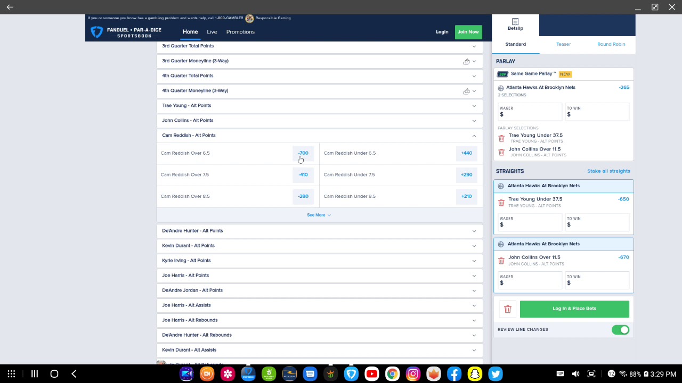
Task: Click the volume icon in system tray
Action: click(575, 374)
